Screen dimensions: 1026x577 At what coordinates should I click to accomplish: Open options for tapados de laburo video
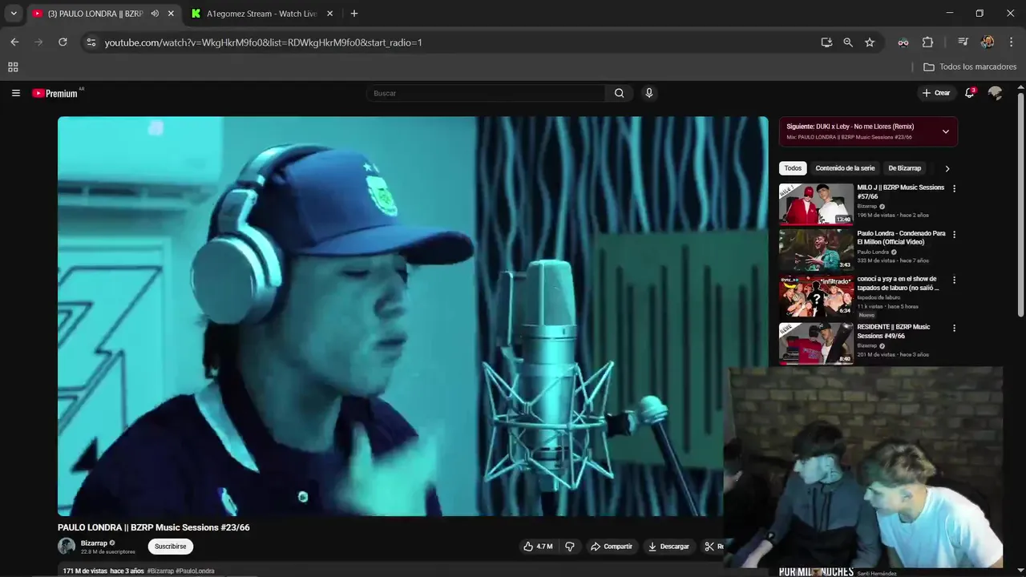pos(954,280)
